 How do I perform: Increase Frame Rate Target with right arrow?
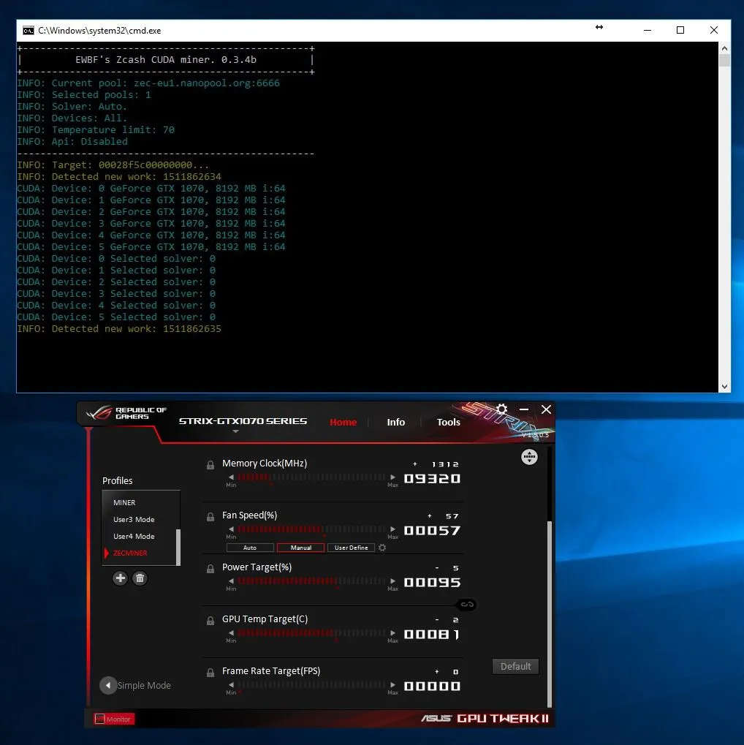(392, 684)
